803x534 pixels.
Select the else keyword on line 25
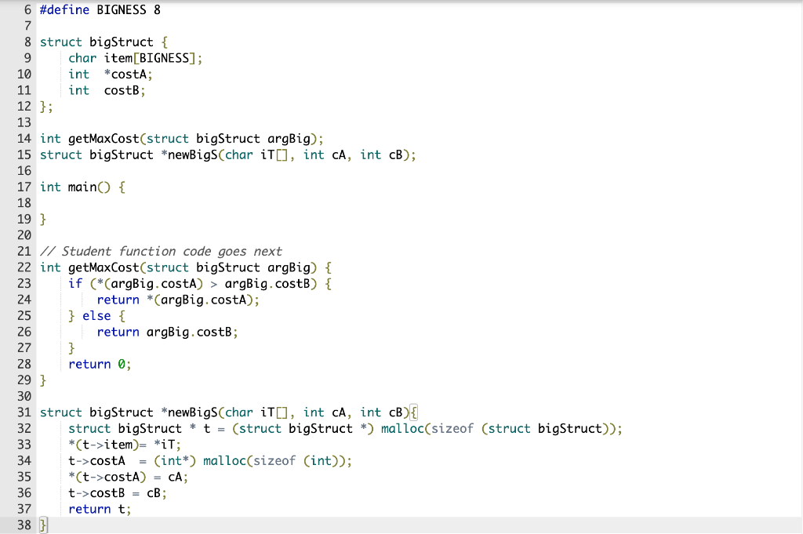(96, 315)
